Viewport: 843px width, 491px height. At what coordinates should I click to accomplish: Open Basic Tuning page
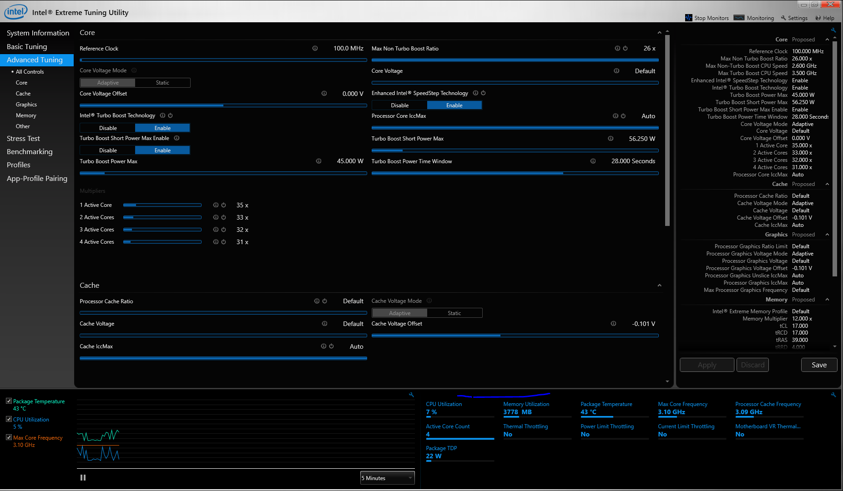click(x=27, y=47)
